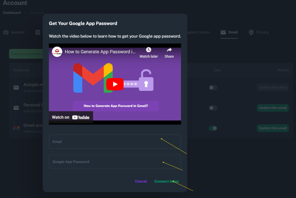Click the list icon tab next to General
The width and height of the screenshot is (296, 198).
coord(38,32)
